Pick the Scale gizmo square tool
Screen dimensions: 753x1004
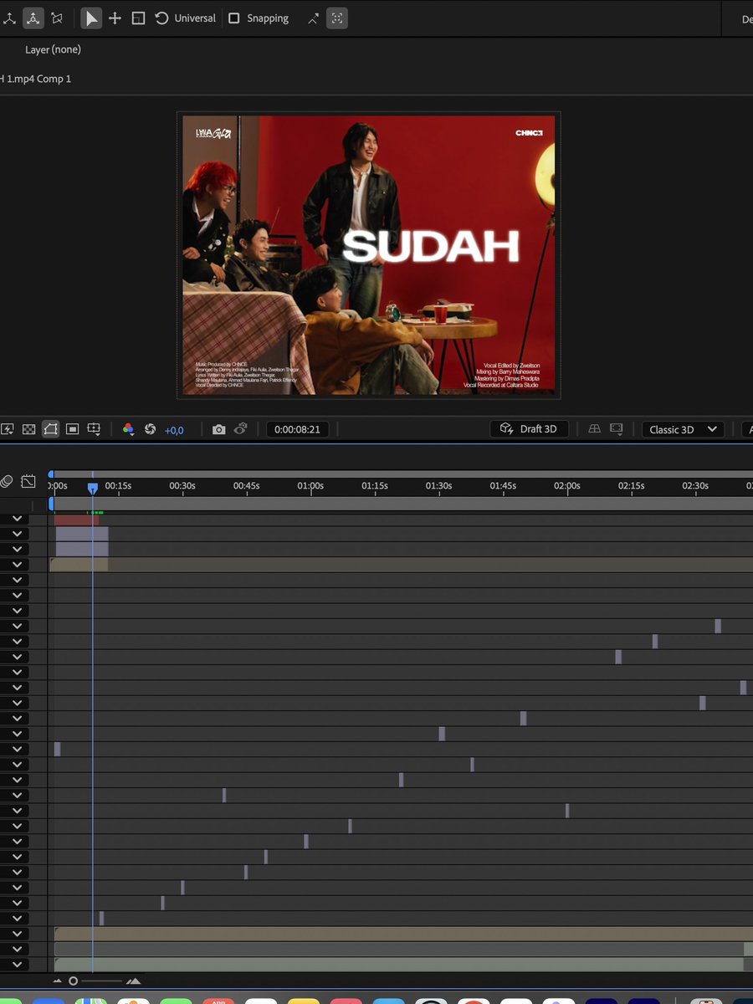point(138,18)
